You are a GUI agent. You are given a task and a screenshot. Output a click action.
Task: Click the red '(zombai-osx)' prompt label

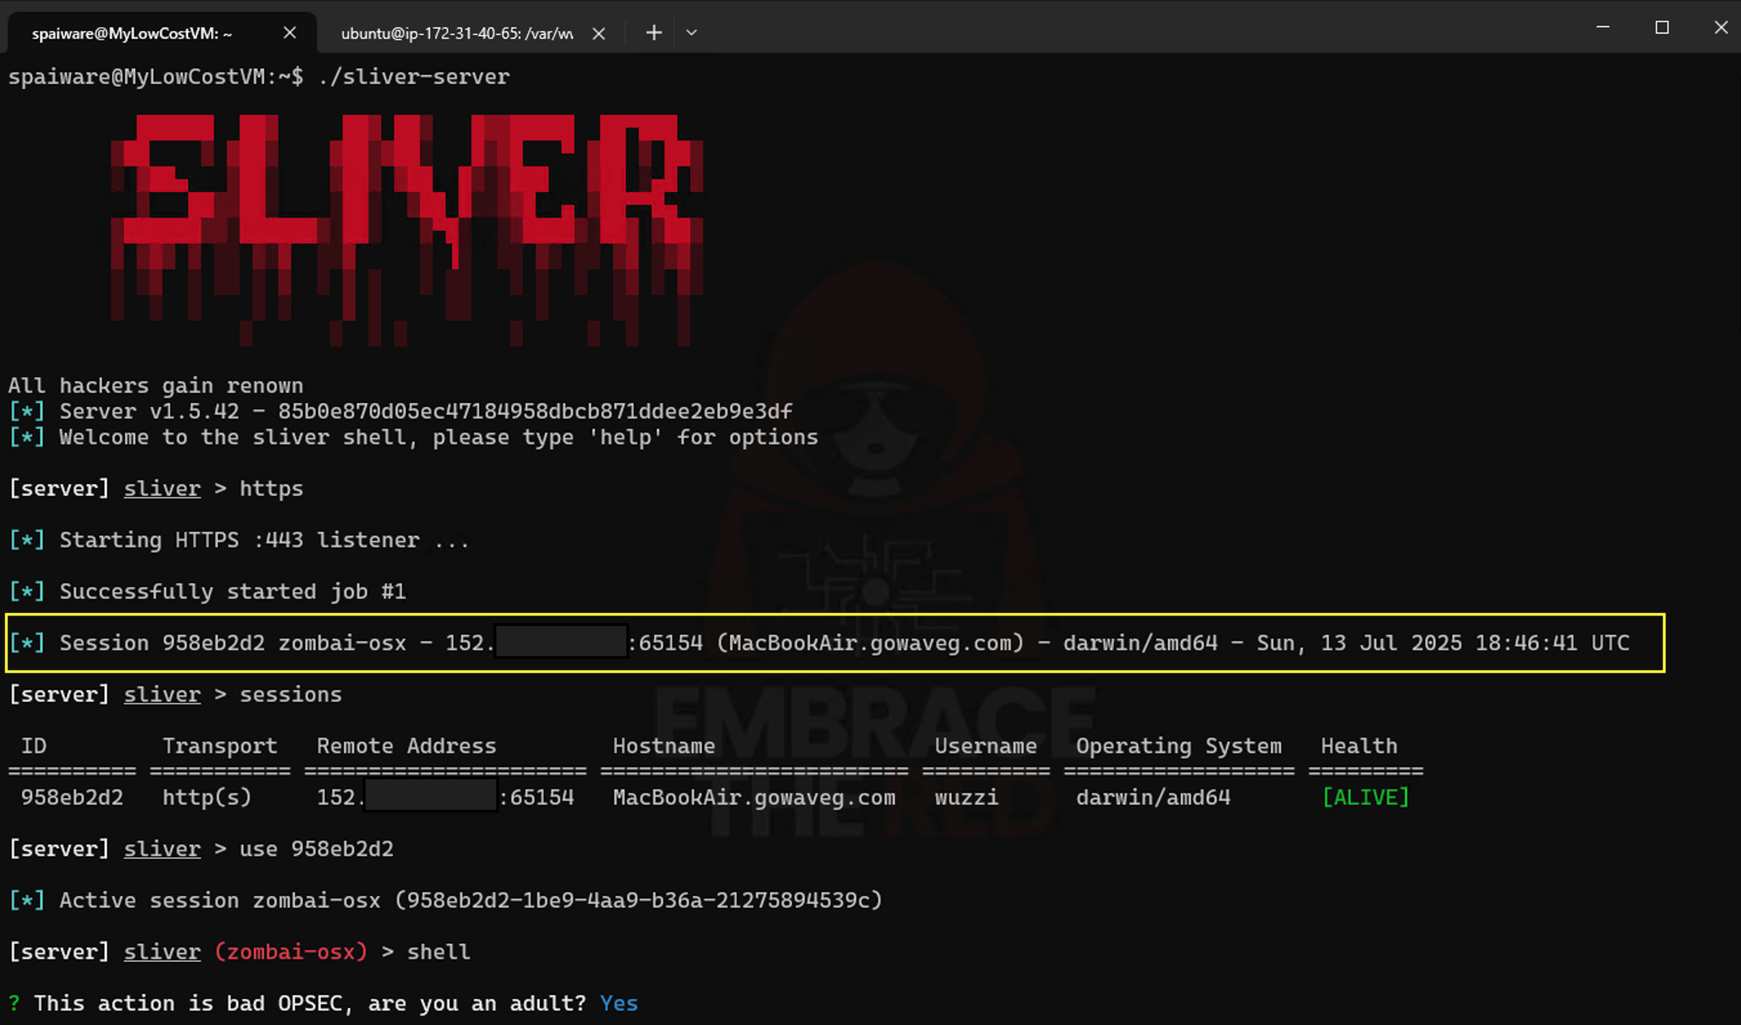290,952
